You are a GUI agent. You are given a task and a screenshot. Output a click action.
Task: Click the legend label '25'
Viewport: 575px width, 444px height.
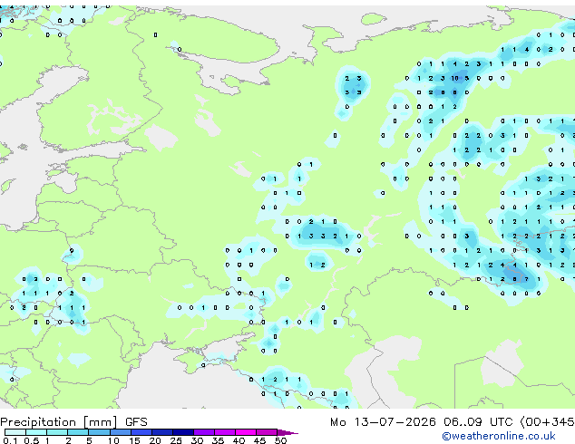(x=176, y=440)
